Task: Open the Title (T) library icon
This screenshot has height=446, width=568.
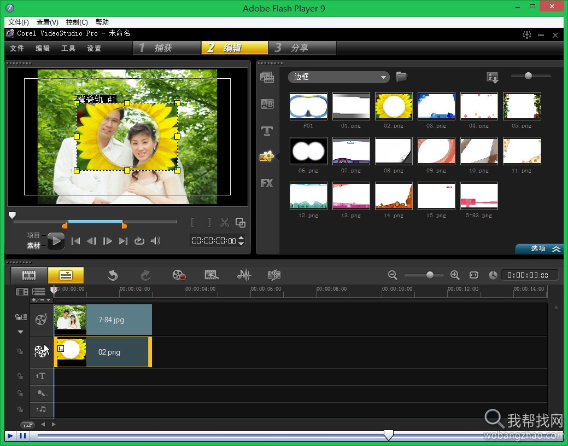Action: click(267, 131)
